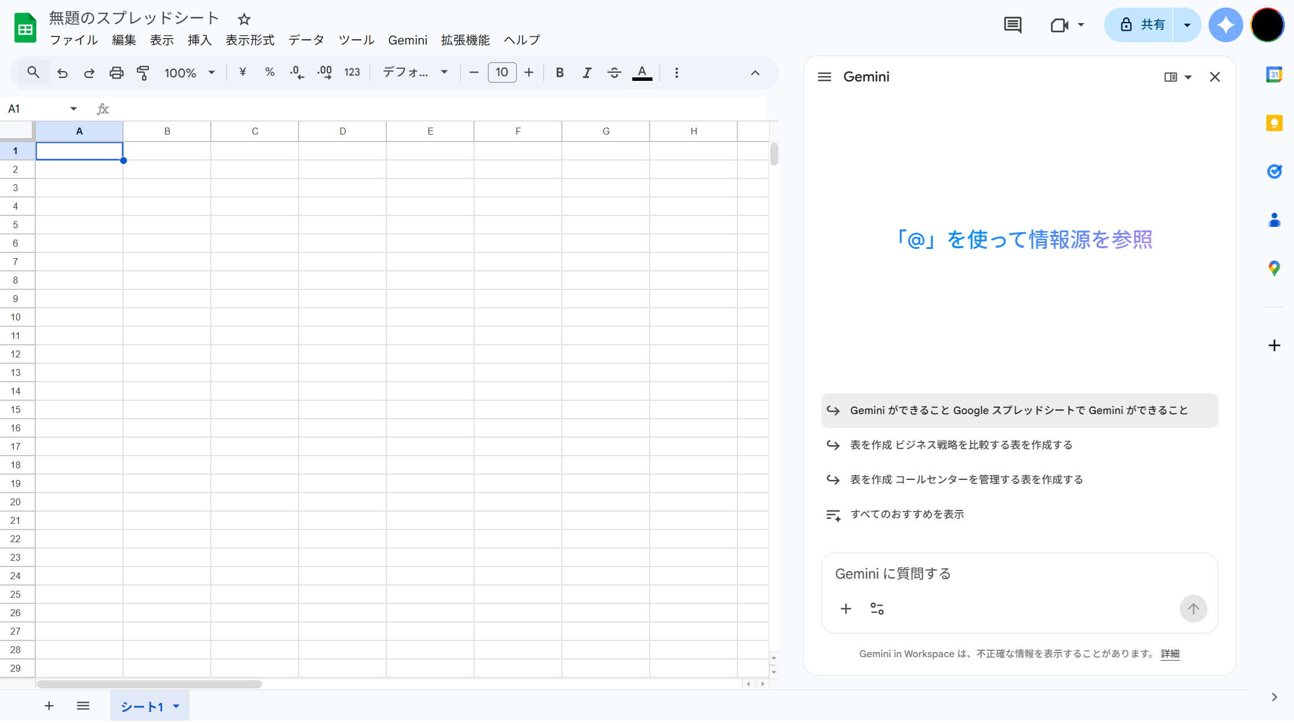The width and height of the screenshot is (1294, 723).
Task: Open Google Keep from side panel
Action: pyautogui.click(x=1274, y=123)
